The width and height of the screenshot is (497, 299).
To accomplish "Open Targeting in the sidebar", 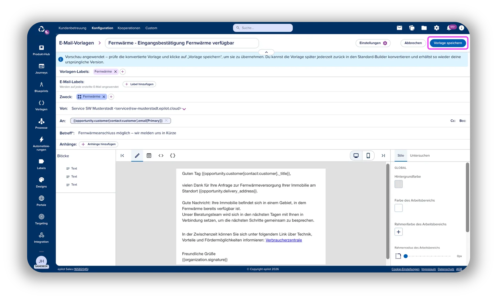I will (x=41, y=219).
